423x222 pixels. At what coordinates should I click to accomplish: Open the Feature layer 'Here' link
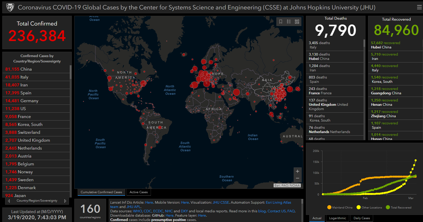[202, 215]
